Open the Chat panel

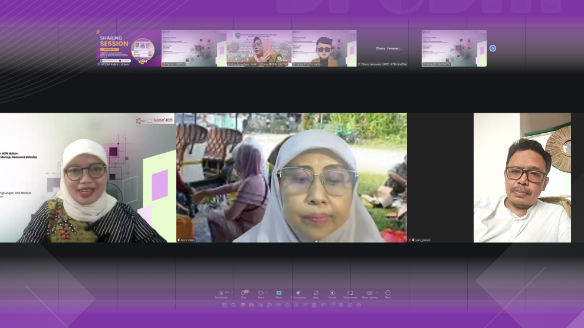pyautogui.click(x=243, y=293)
